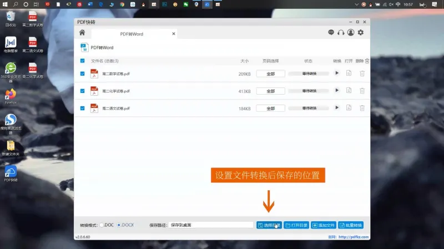Open the Windows Start menu
This screenshot has width=444, height=249.
coord(5,4)
